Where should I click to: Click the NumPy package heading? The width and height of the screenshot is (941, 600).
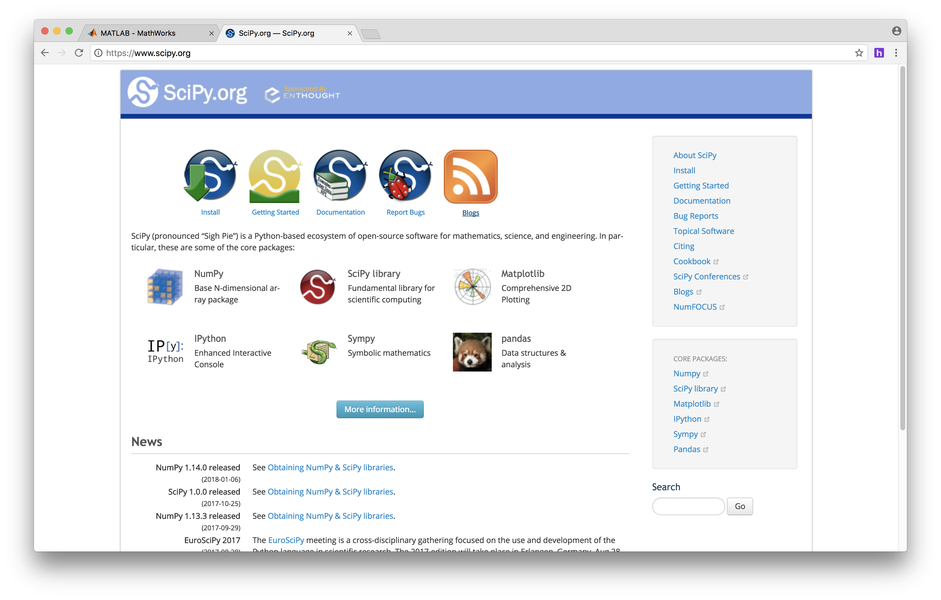point(209,273)
